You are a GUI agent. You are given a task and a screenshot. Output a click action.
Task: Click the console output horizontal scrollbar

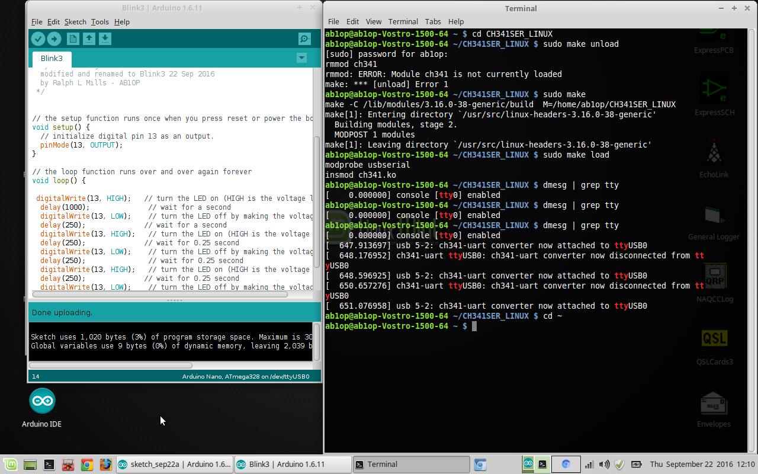(x=111, y=366)
